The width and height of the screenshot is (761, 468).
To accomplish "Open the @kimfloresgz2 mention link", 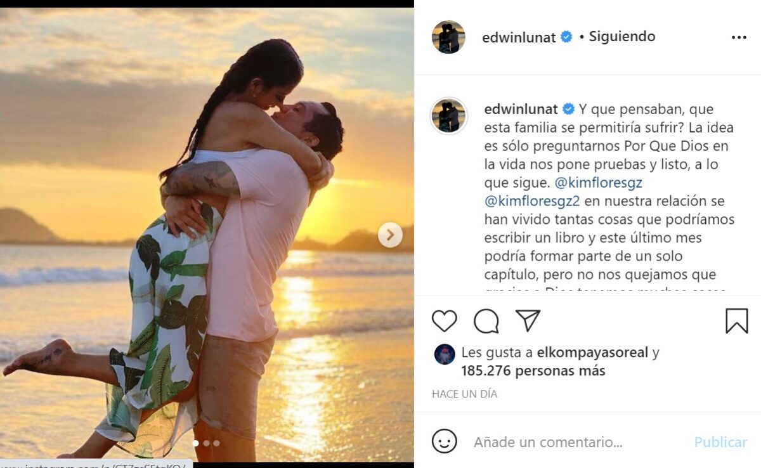I will (x=533, y=201).
